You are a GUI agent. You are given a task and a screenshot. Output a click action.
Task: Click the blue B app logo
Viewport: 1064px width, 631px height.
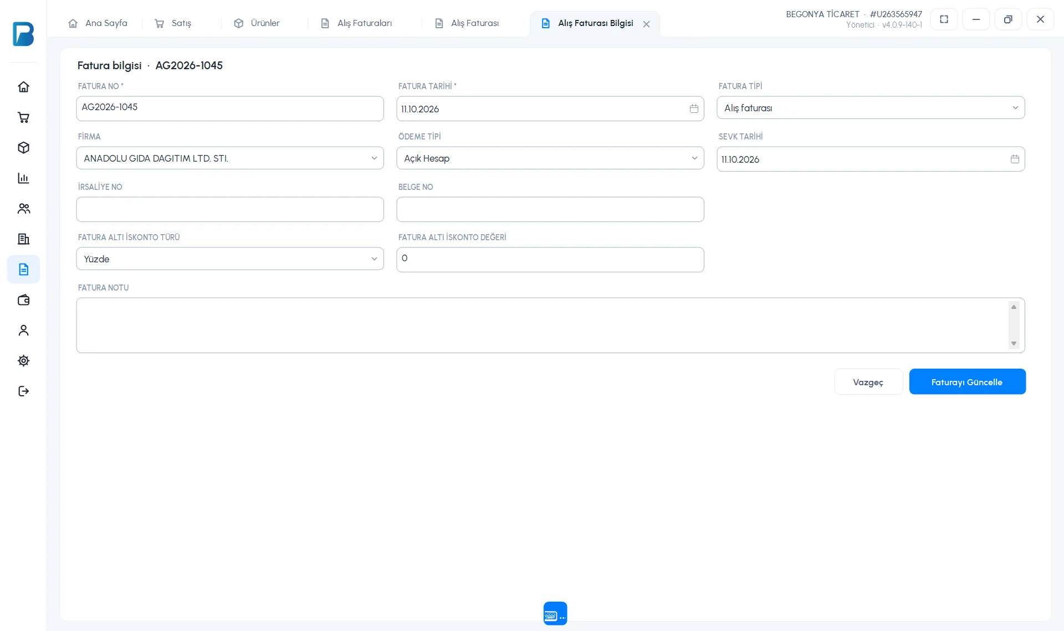pyautogui.click(x=23, y=34)
